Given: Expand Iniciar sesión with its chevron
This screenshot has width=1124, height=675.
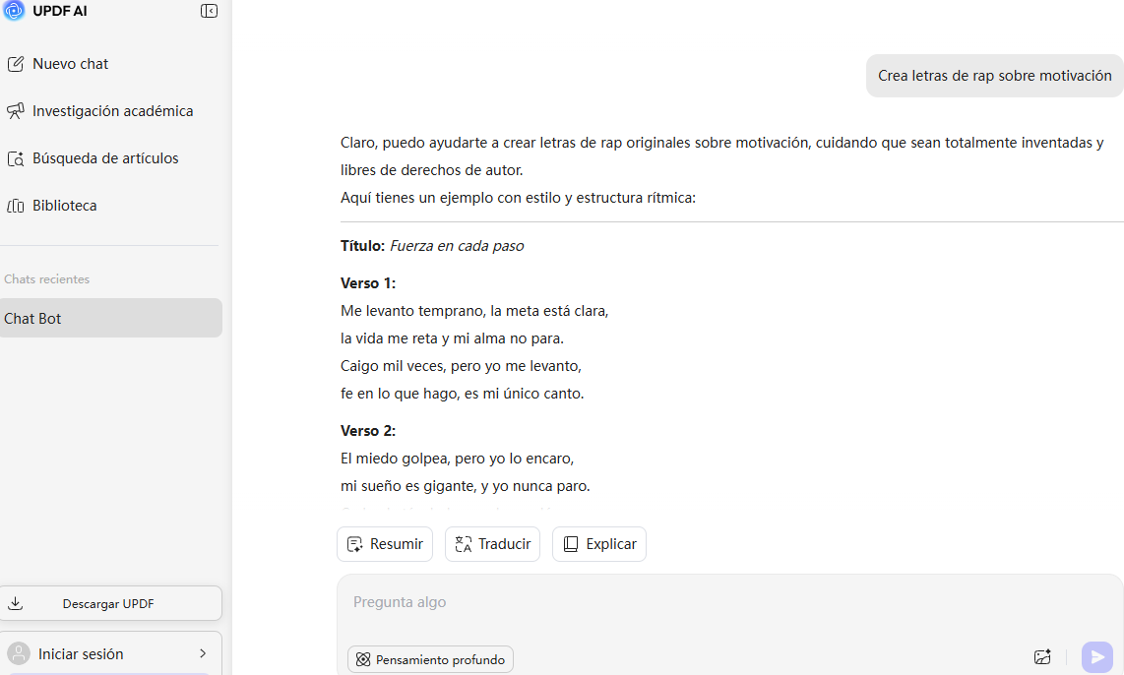Looking at the screenshot, I should click(x=203, y=652).
